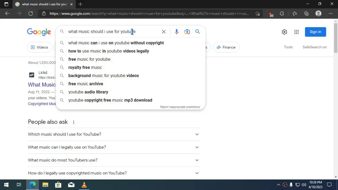Viewport: 338px width, 190px height.
Task: Select the Finance filter tab
Action: point(226,47)
